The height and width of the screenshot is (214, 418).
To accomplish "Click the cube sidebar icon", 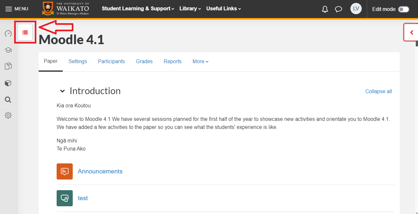I will pos(8,83).
